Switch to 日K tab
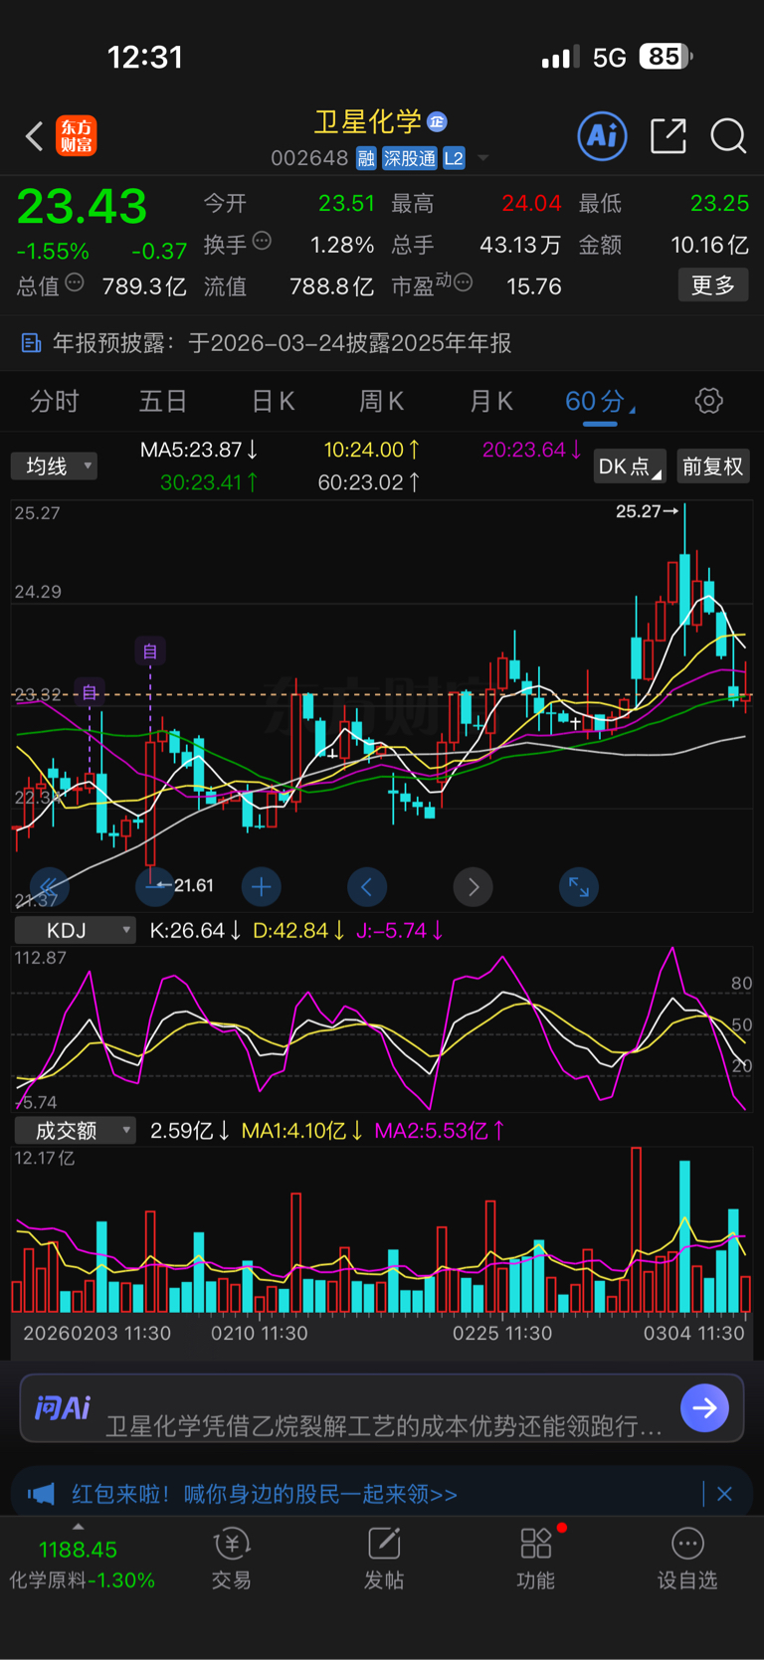This screenshot has width=764, height=1660. click(273, 402)
